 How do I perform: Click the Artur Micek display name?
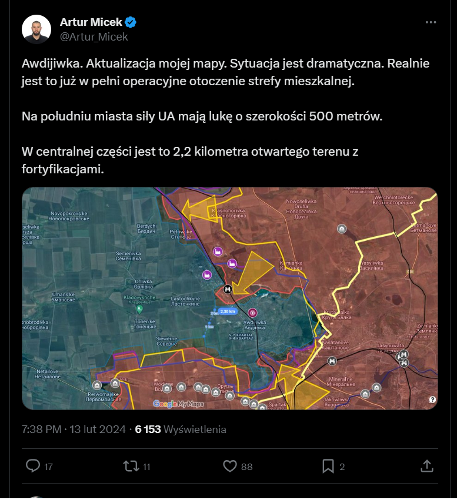click(x=91, y=22)
